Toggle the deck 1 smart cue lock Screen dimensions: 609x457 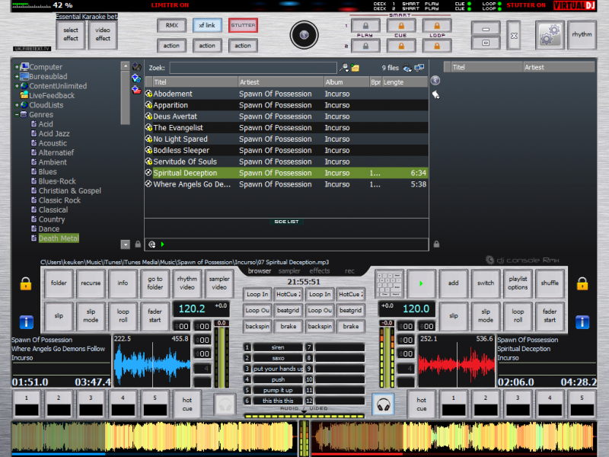[x=401, y=26]
